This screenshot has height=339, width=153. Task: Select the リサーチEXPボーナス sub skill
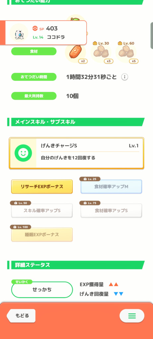42,186
